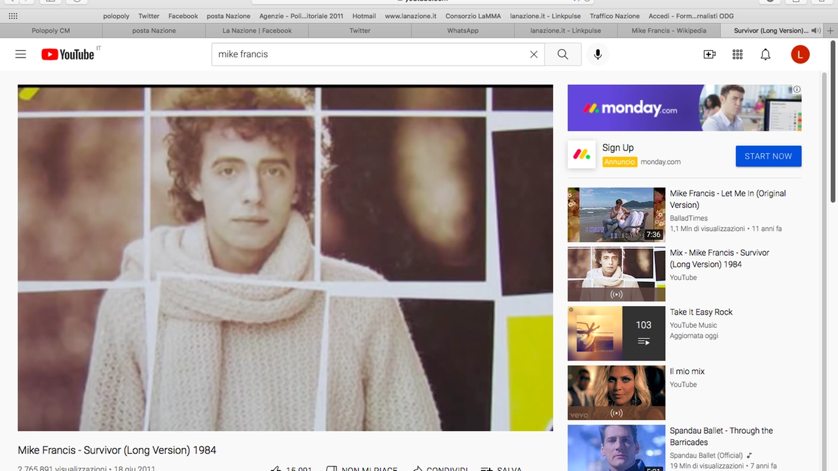Open Mix - Mike Francis - Survivor title
838x471 pixels.
(720, 258)
